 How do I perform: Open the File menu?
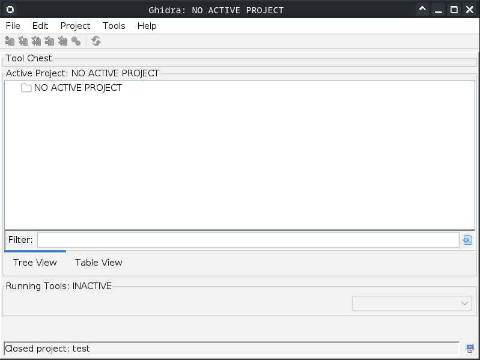coord(13,26)
